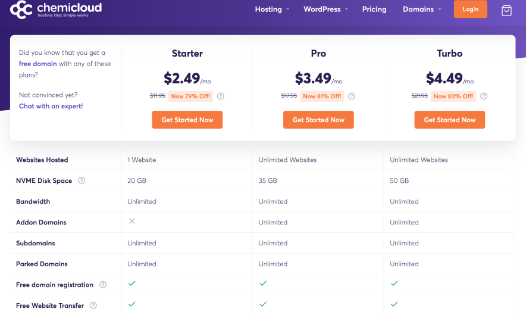Click the Now 79% Off badge
The width and height of the screenshot is (526, 315).
click(190, 96)
